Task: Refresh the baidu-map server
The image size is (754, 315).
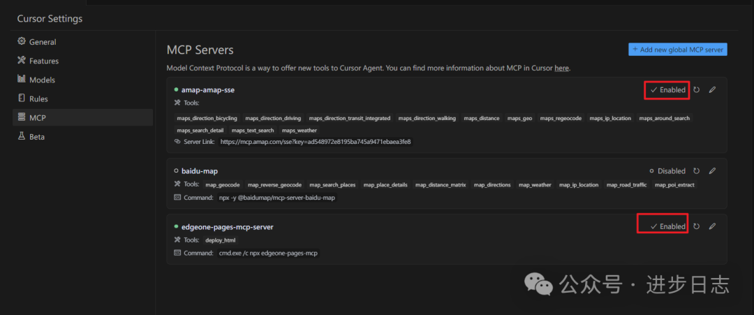Action: (696, 170)
